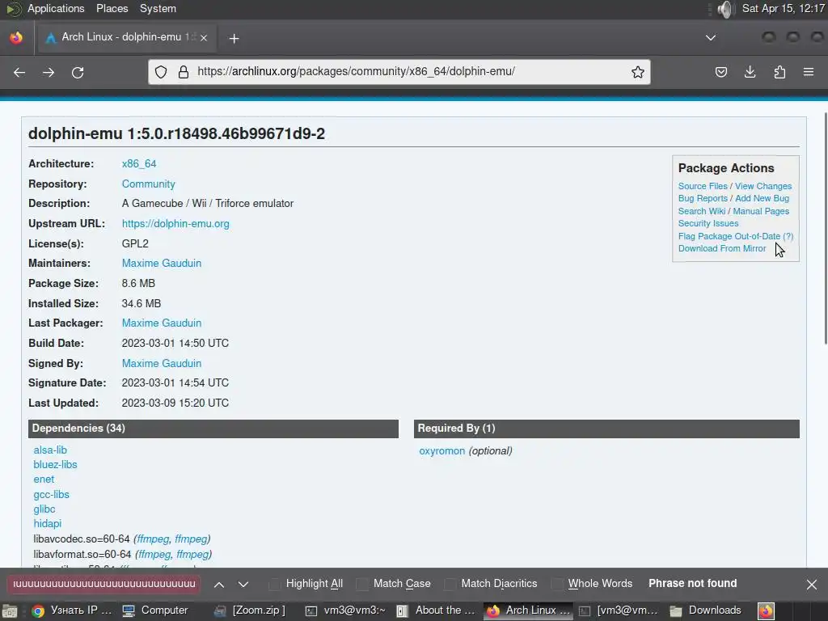This screenshot has height=621, width=828.
Task: Enable Match Case checkbox
Action: [x=362, y=584]
